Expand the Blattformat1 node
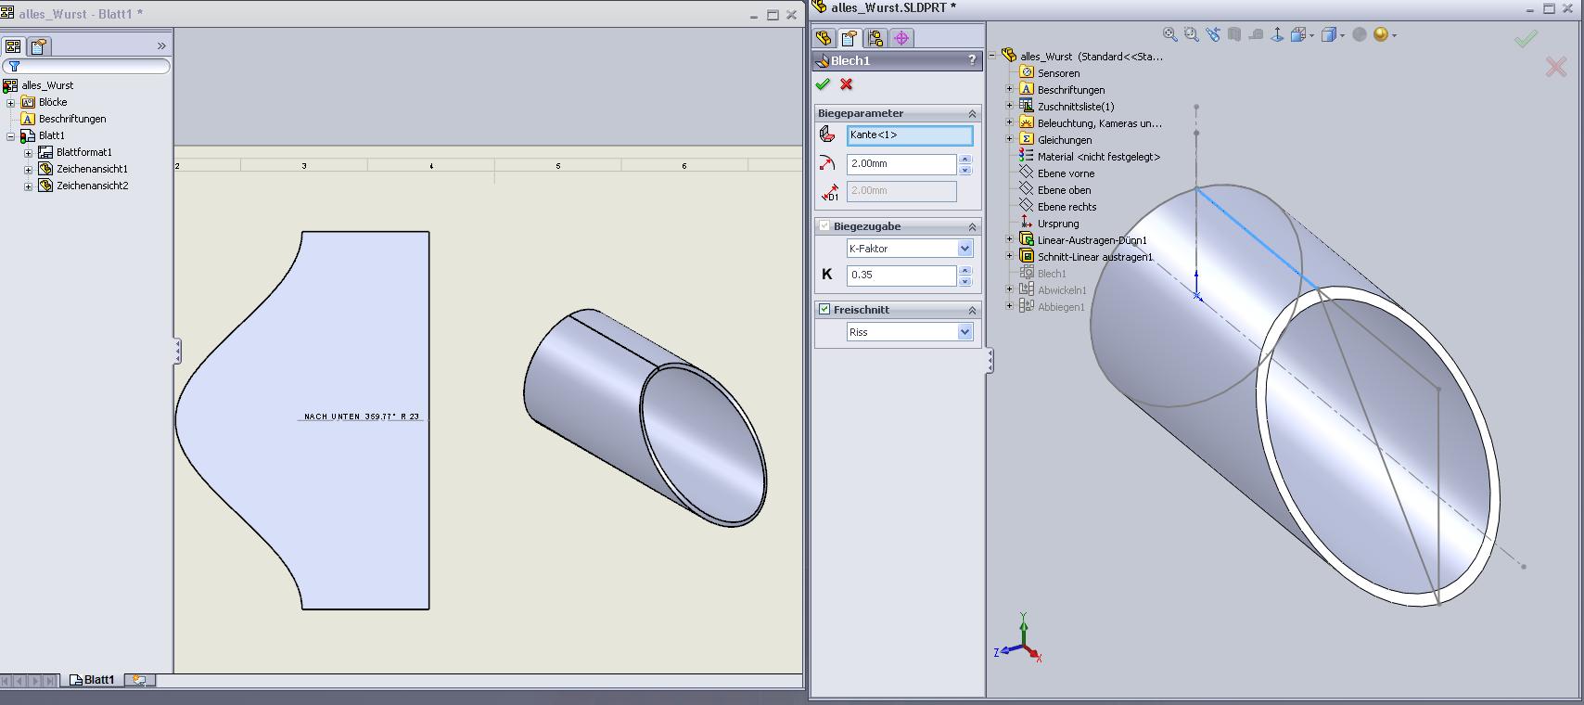Screen dimensions: 1584x705 tap(28, 152)
